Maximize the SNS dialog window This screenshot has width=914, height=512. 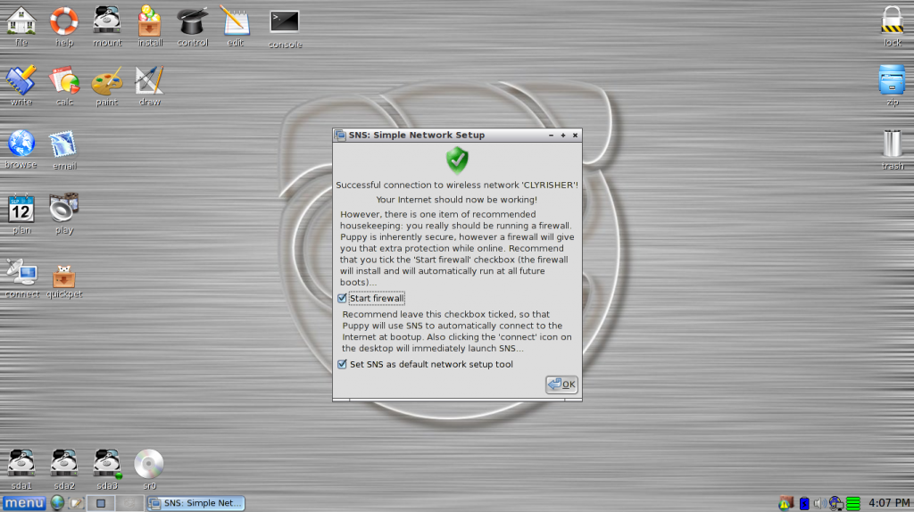[x=563, y=135]
